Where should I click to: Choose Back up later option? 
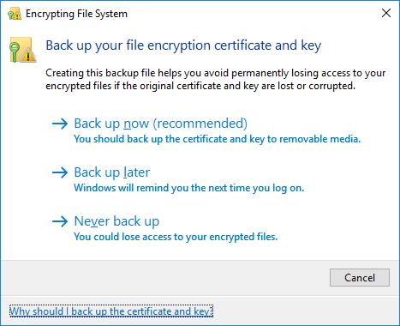point(112,172)
